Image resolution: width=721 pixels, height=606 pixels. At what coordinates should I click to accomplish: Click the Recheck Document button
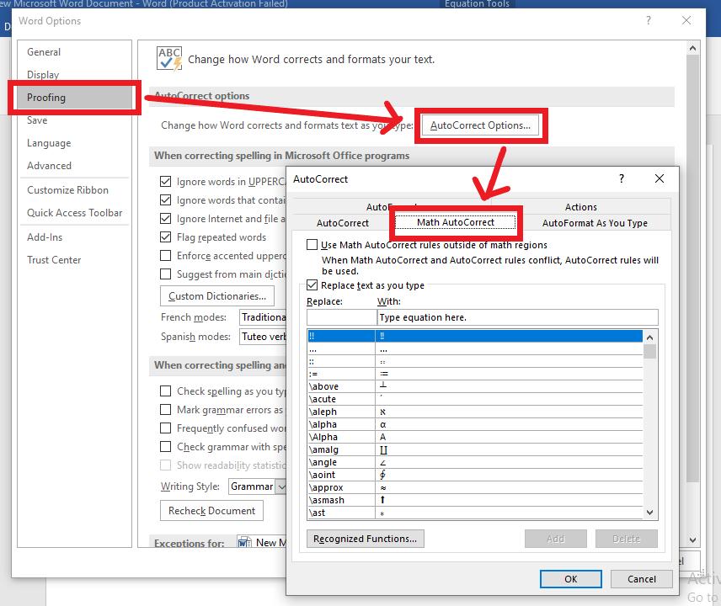[211, 511]
